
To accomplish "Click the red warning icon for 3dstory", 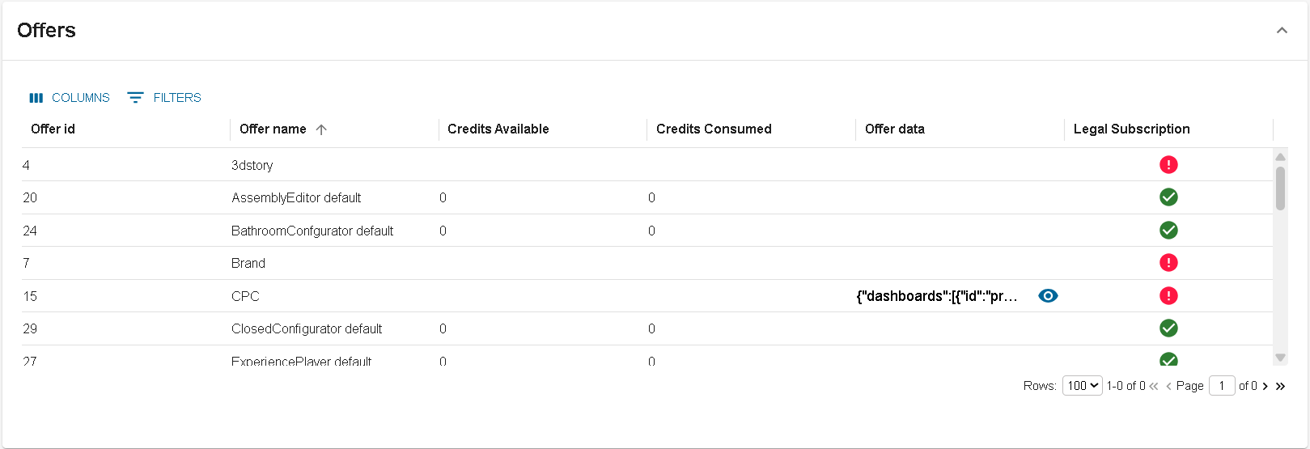I will click(x=1168, y=165).
